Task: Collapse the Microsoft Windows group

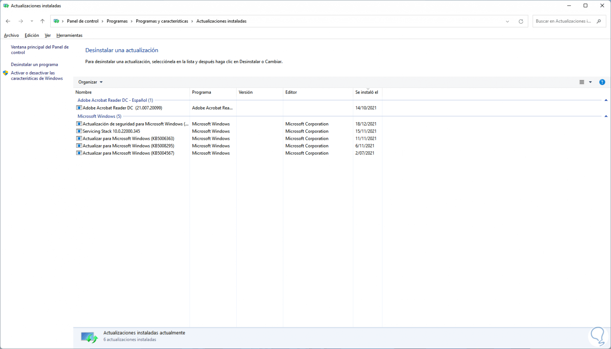Action: (x=606, y=116)
